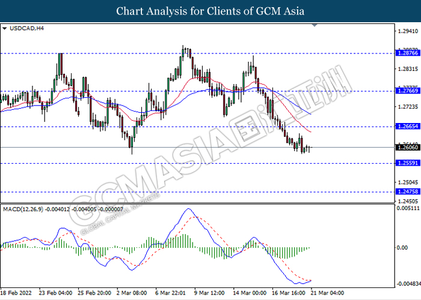Click the 1.26654 price level label
The image size is (421, 300).
point(408,126)
